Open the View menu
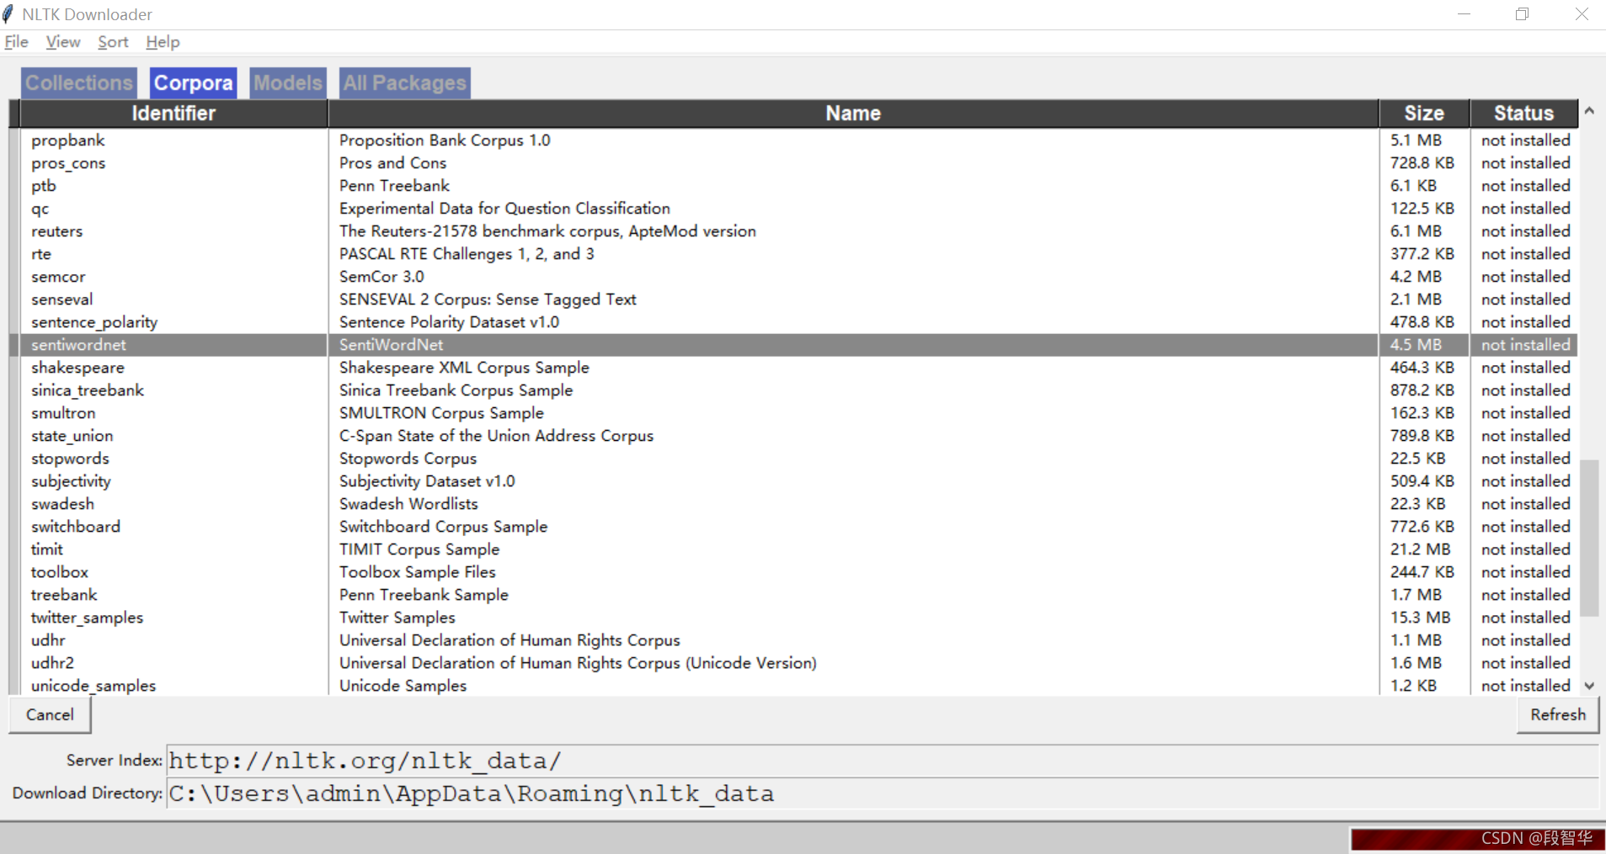Viewport: 1606px width, 854px height. [x=63, y=42]
